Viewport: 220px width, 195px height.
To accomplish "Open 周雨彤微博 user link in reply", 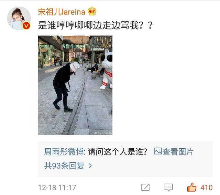I will (x=64, y=152).
